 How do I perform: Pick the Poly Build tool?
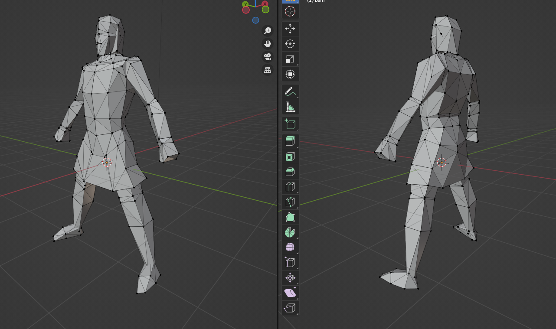coord(290,217)
